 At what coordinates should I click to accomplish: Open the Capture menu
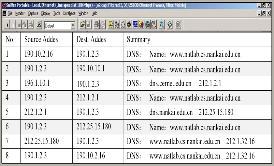(33, 13)
